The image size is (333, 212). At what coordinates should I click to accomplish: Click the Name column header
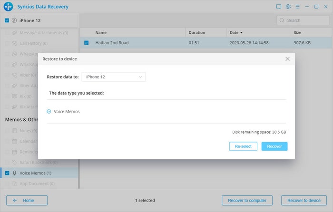coord(101,33)
